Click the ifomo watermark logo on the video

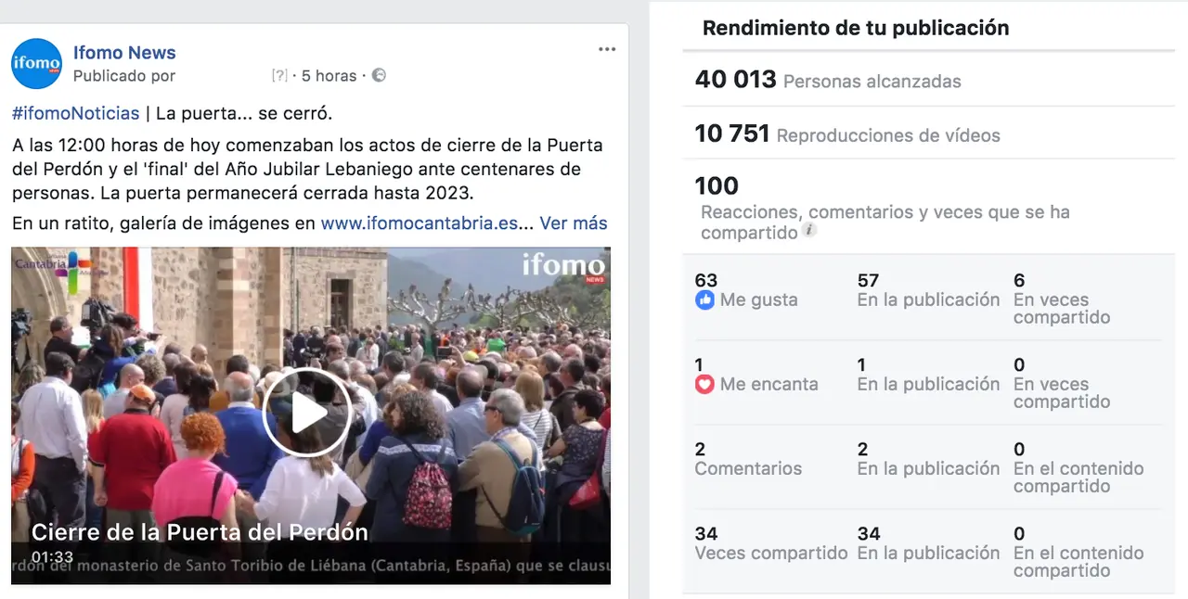tap(564, 265)
